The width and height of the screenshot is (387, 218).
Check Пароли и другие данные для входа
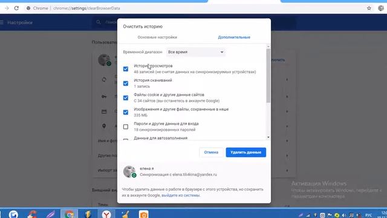(x=126, y=127)
